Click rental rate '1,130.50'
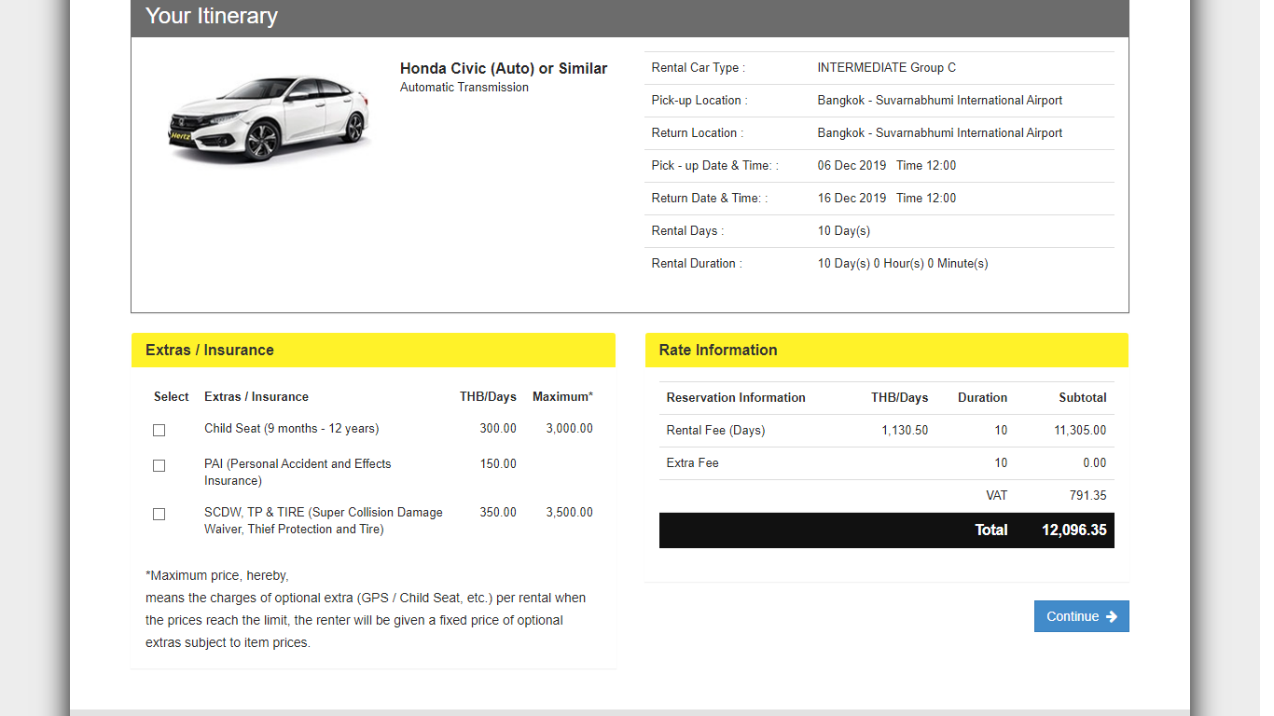1274x716 pixels. [x=905, y=430]
